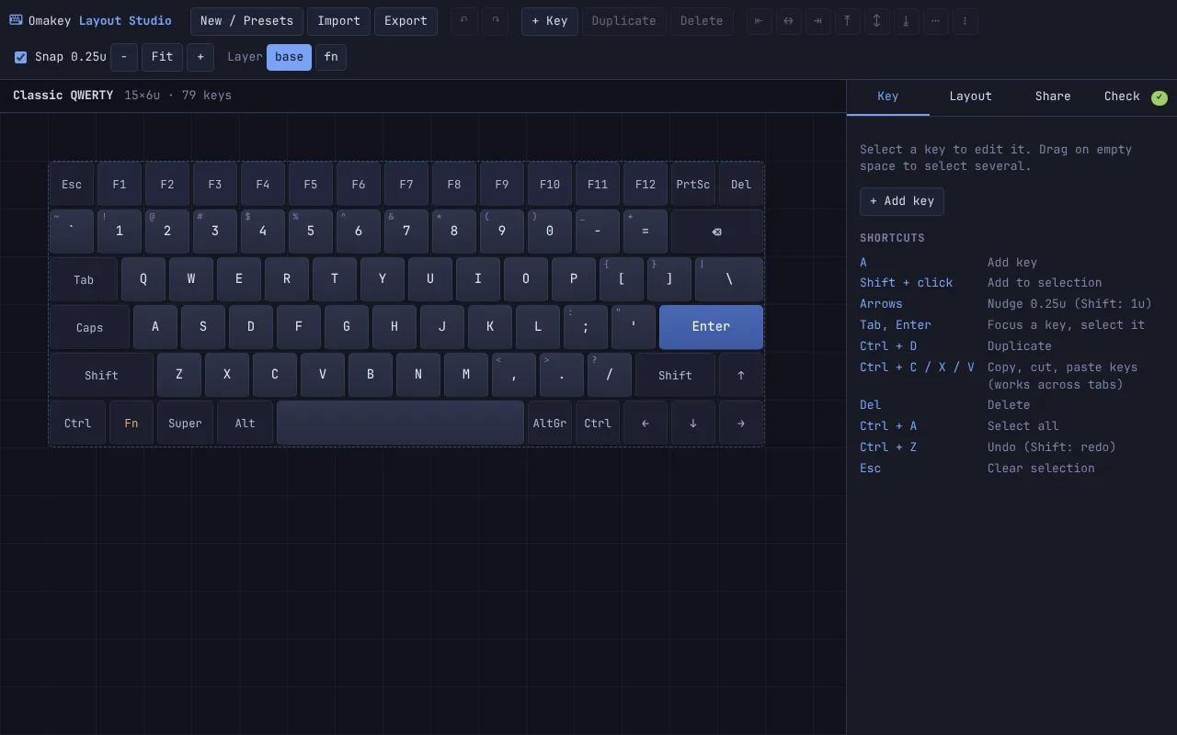Zoom out with the minus button
This screenshot has height=735, width=1177.
[124, 57]
